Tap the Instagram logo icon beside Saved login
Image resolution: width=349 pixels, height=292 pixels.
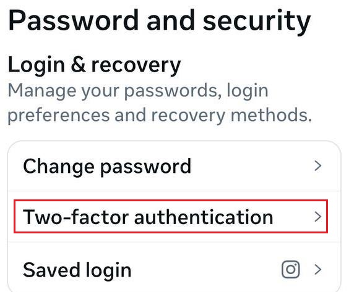pyautogui.click(x=291, y=269)
